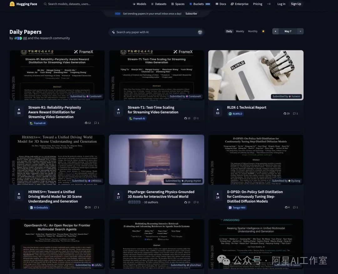Open the Docs menu item
Image resolution: width=338 pixels, height=274 pixels.
221,4
